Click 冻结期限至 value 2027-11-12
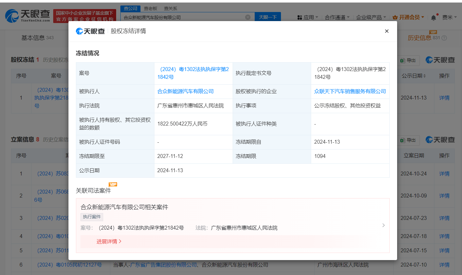Screen dimensions: 462x275 click(x=170, y=156)
